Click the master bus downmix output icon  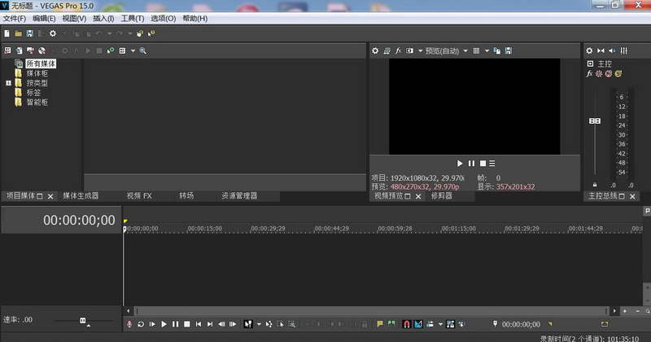click(x=601, y=50)
